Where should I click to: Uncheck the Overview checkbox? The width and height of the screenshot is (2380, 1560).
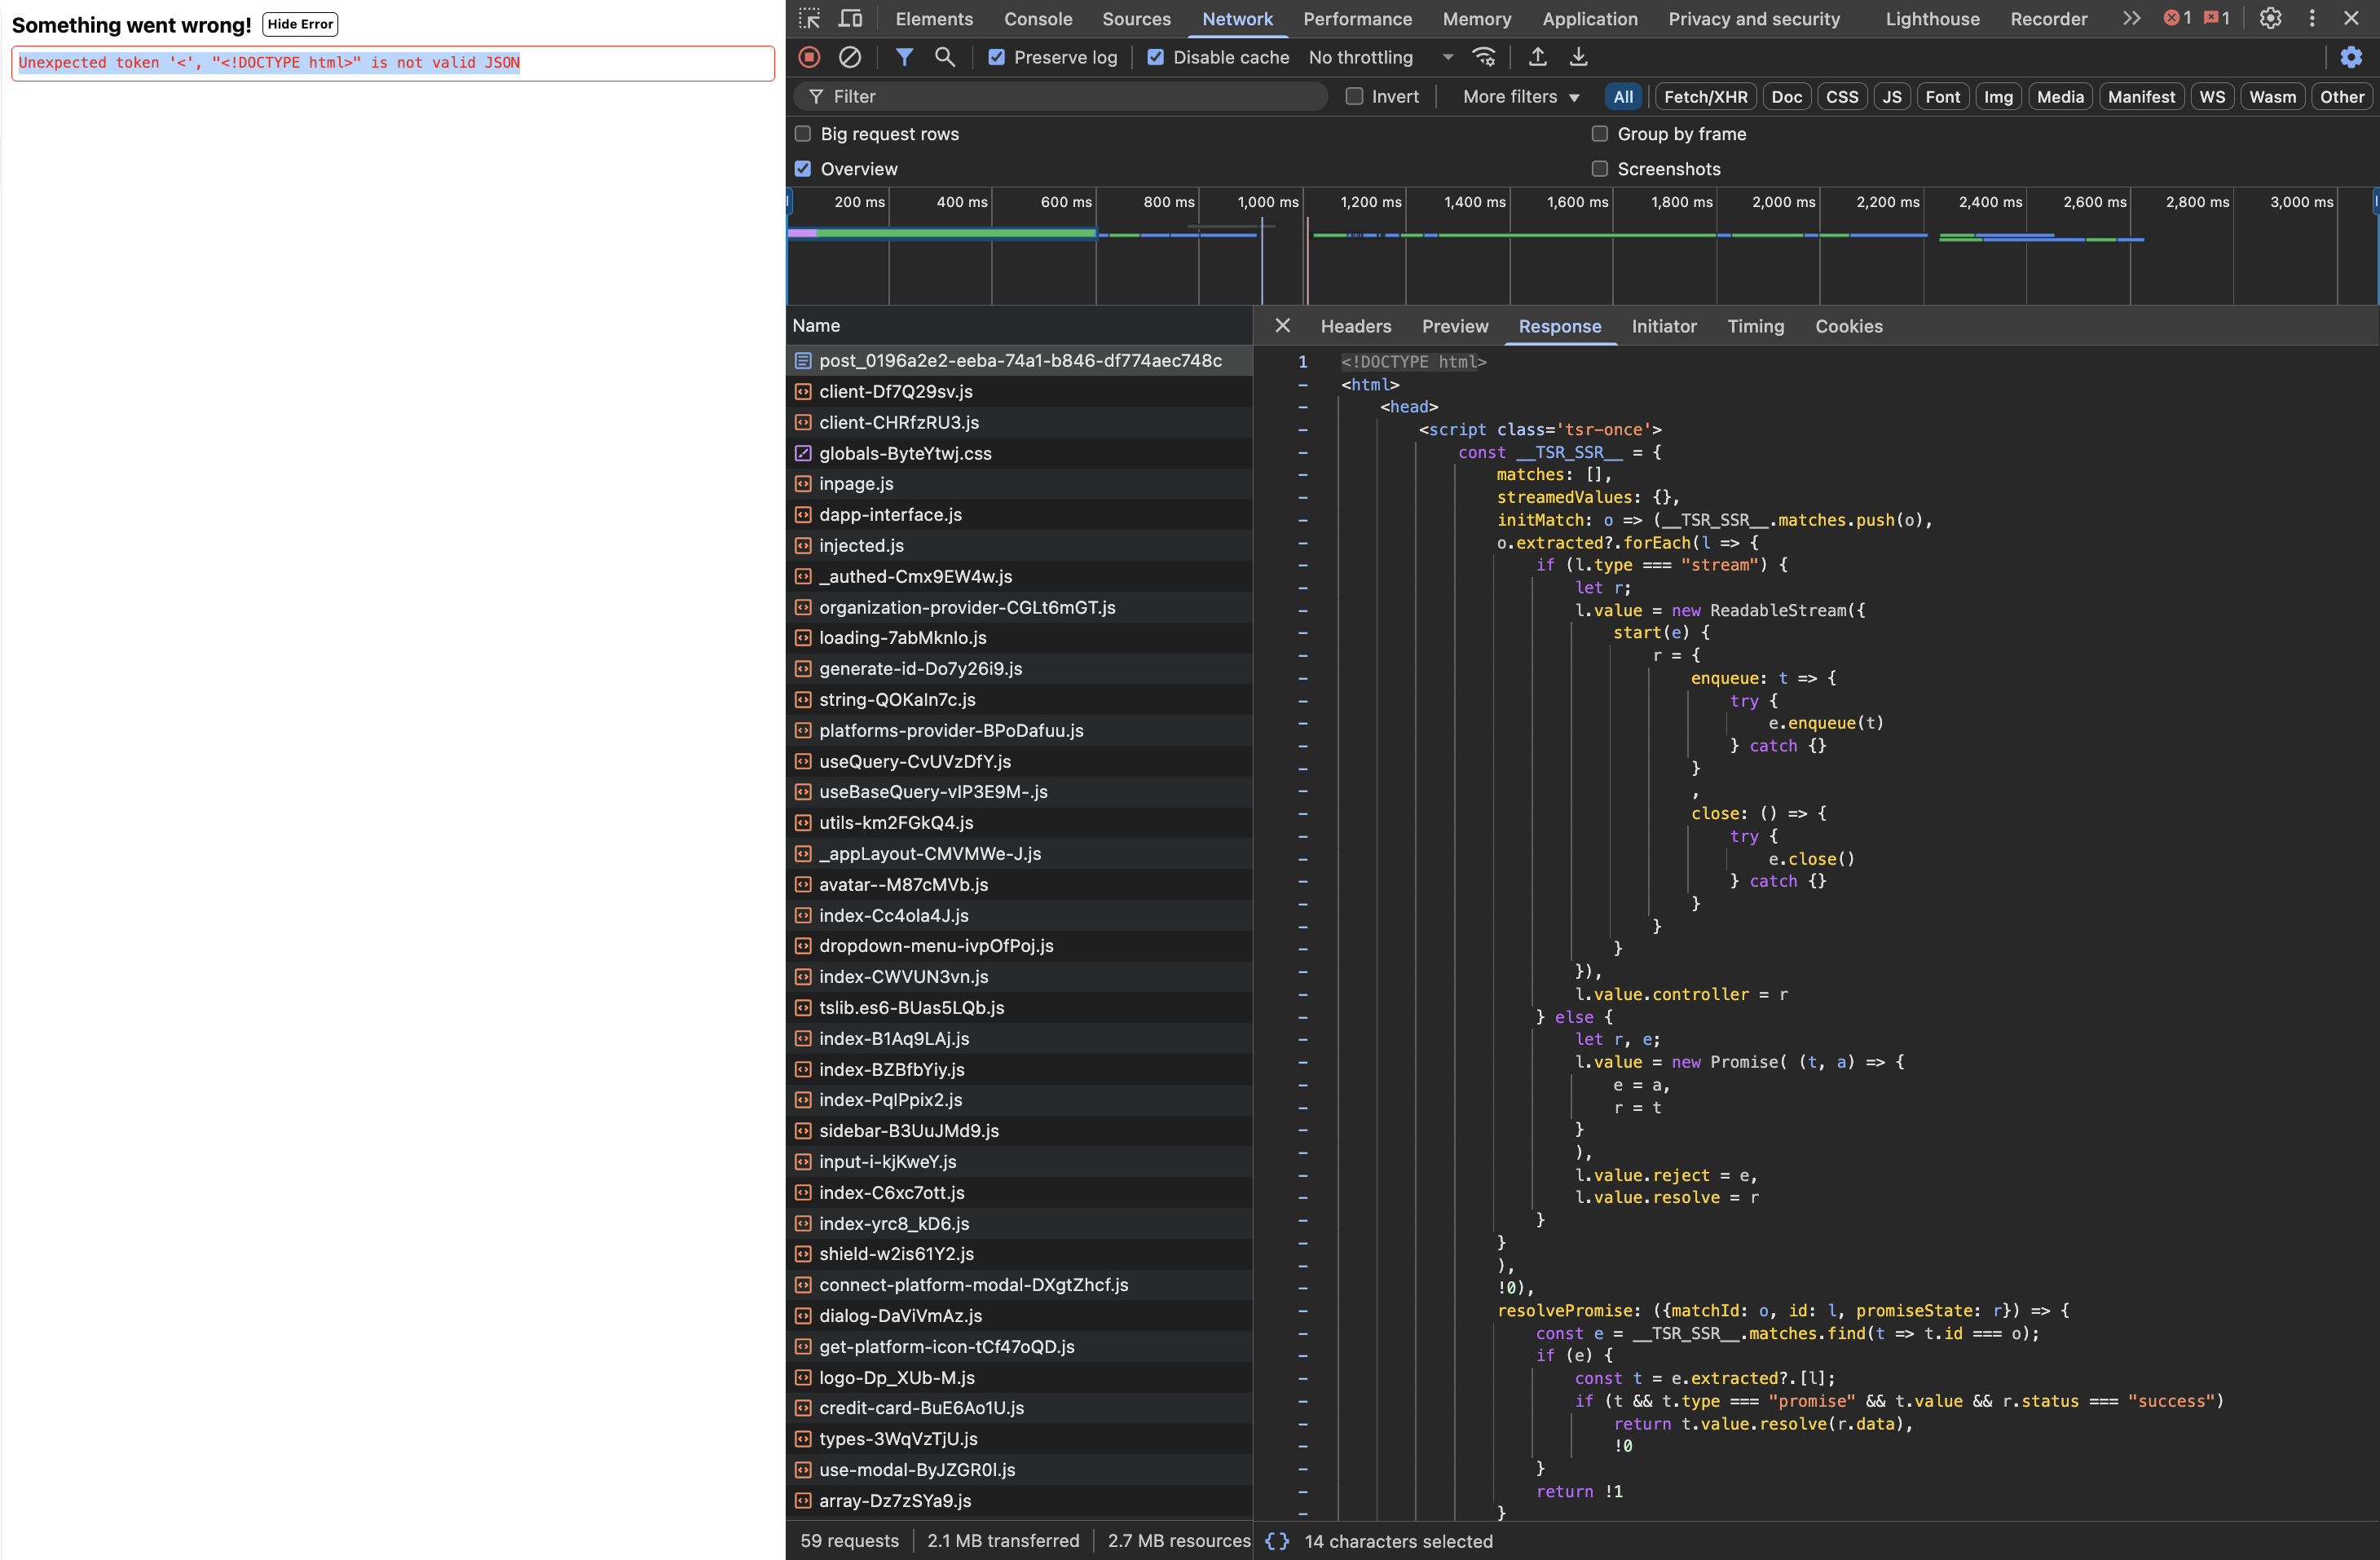(803, 169)
